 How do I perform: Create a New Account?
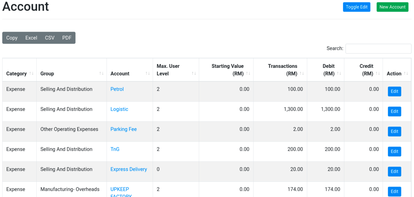(x=392, y=7)
